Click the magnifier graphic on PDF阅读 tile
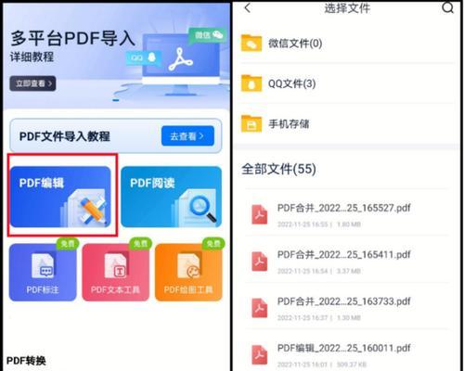Image resolution: width=464 pixels, height=371 pixels. 202,209
